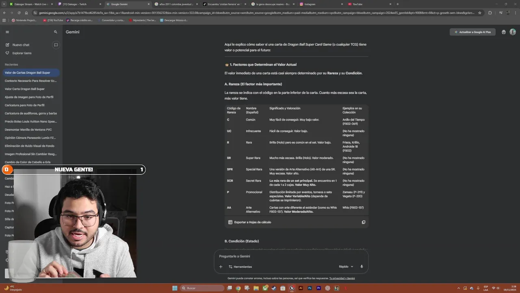The width and height of the screenshot is (520, 293).
Task: Open chat Eliminación de Ruido Visual de Fondo
Action: [x=30, y=146]
